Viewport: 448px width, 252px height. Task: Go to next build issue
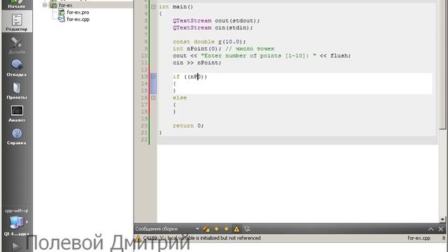pyautogui.click(x=226, y=229)
